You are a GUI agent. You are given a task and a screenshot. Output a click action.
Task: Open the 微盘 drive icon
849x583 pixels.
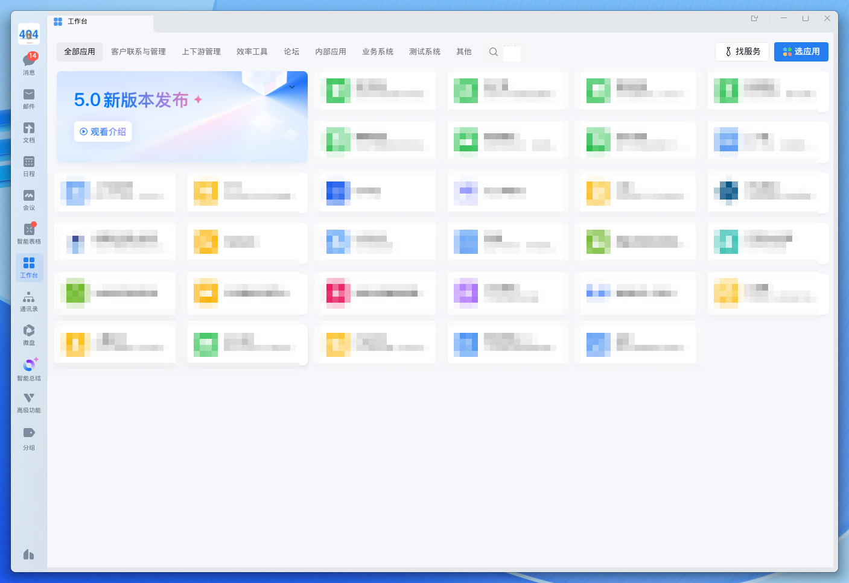pyautogui.click(x=29, y=335)
